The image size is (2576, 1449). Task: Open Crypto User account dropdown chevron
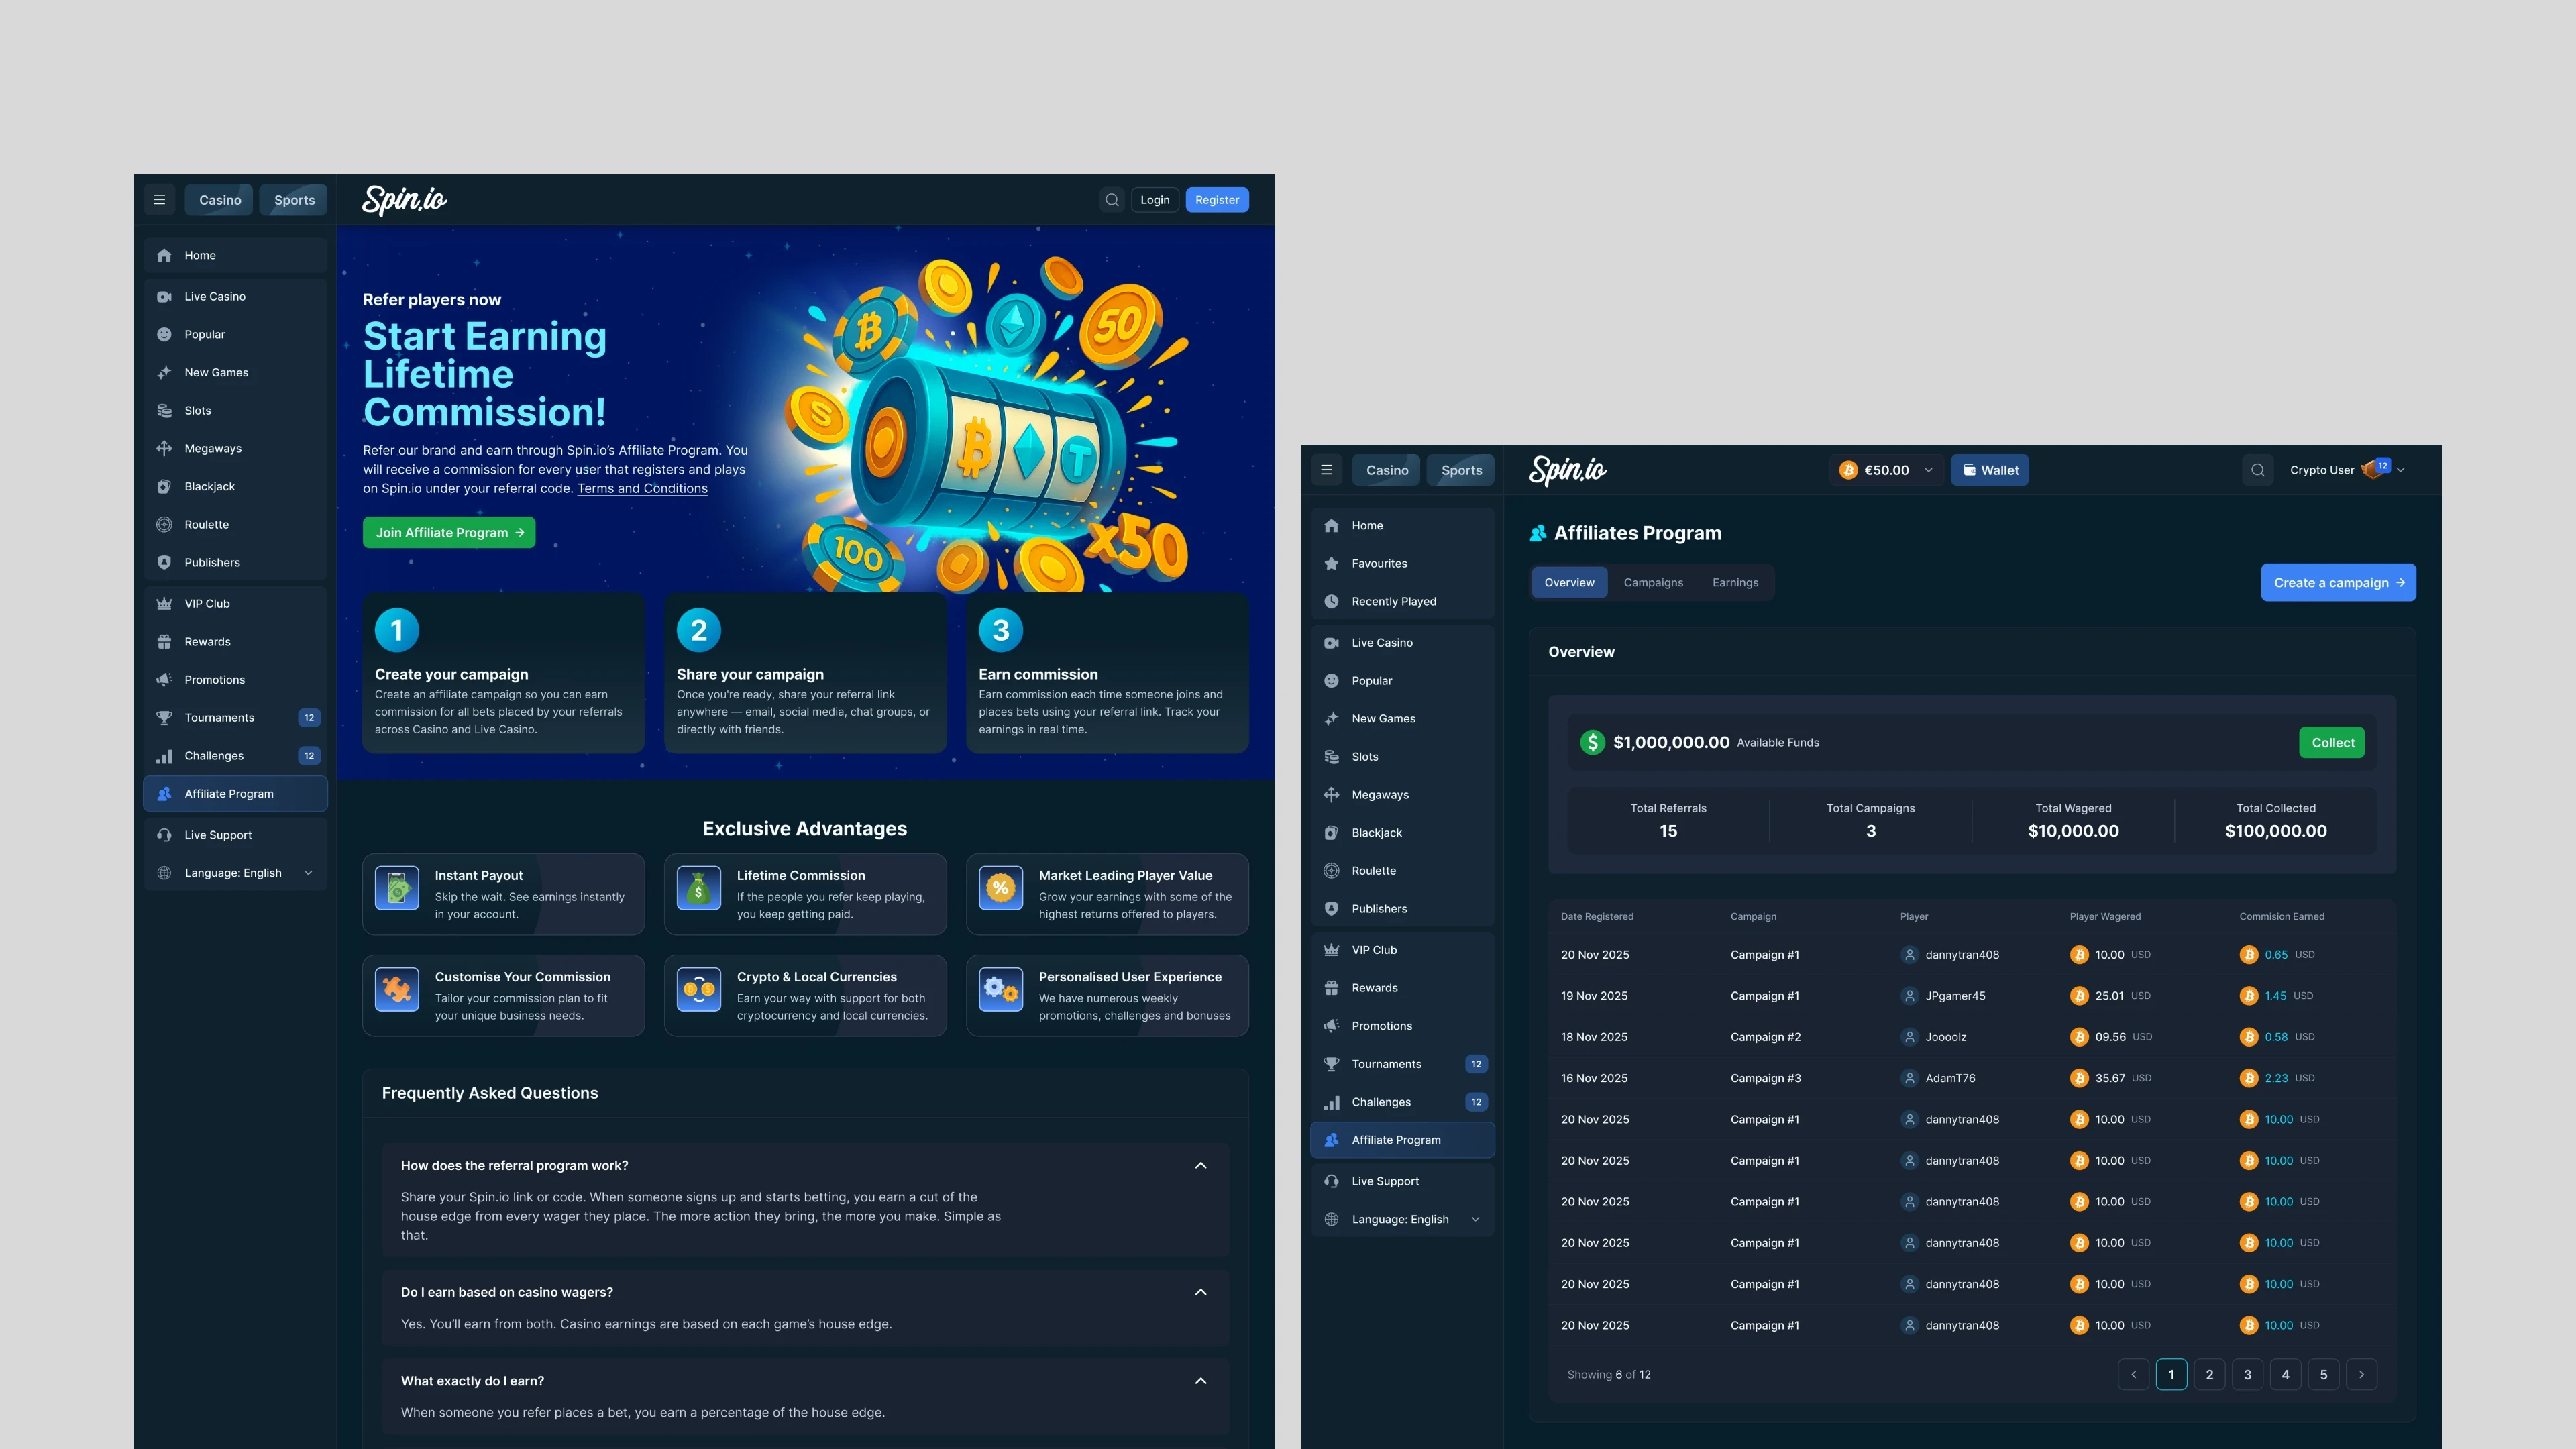tap(2401, 470)
